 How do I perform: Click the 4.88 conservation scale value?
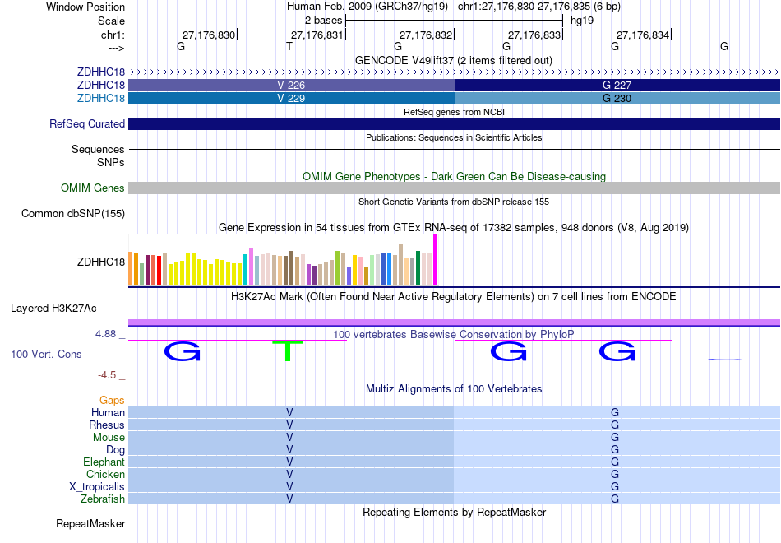105,334
